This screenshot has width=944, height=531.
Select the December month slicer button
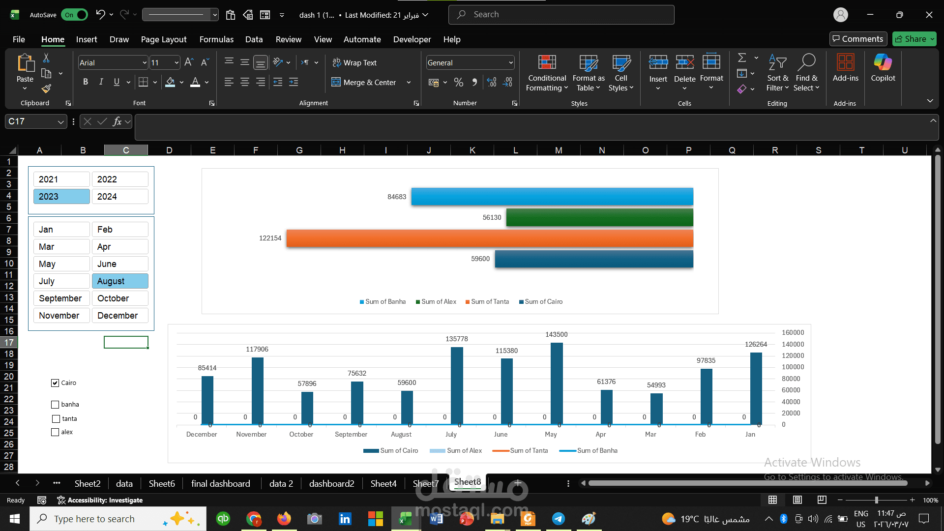(x=120, y=316)
